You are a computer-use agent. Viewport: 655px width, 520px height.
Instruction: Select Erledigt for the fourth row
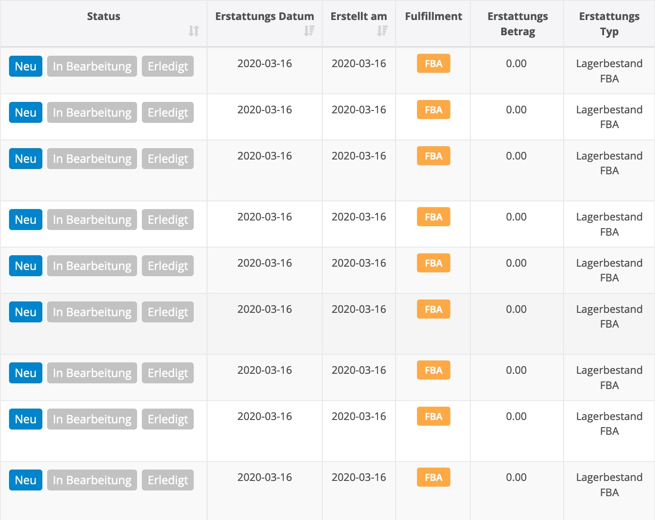[x=168, y=220]
